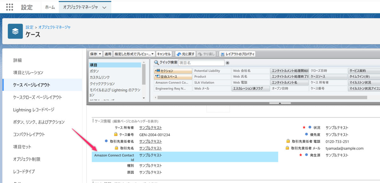Click palette category list scroll up arrow
The height and width of the screenshot is (183, 380).
click(144, 62)
